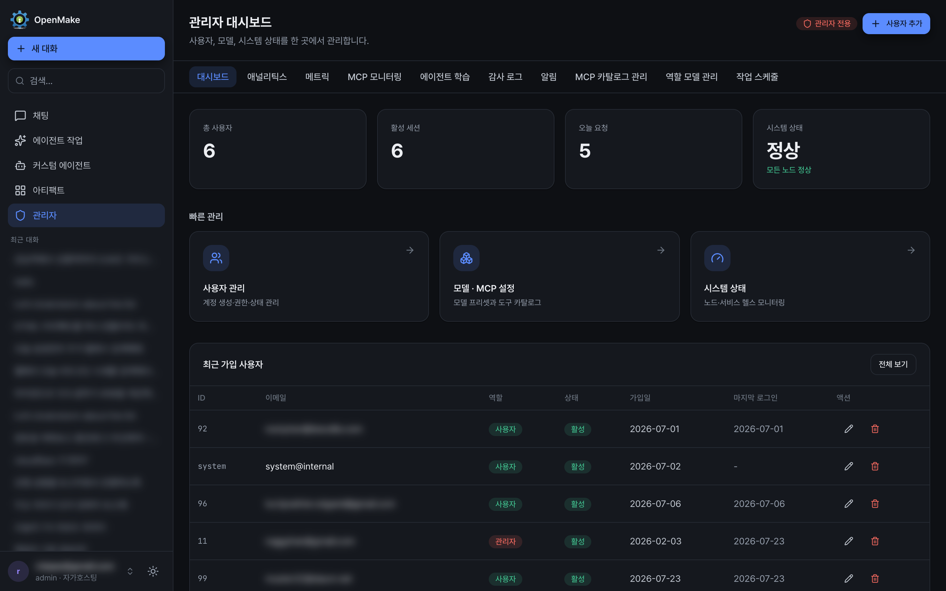Viewport: 946px width, 591px height.
Task: Open the 시스템 상태 quick management card
Action: [810, 276]
